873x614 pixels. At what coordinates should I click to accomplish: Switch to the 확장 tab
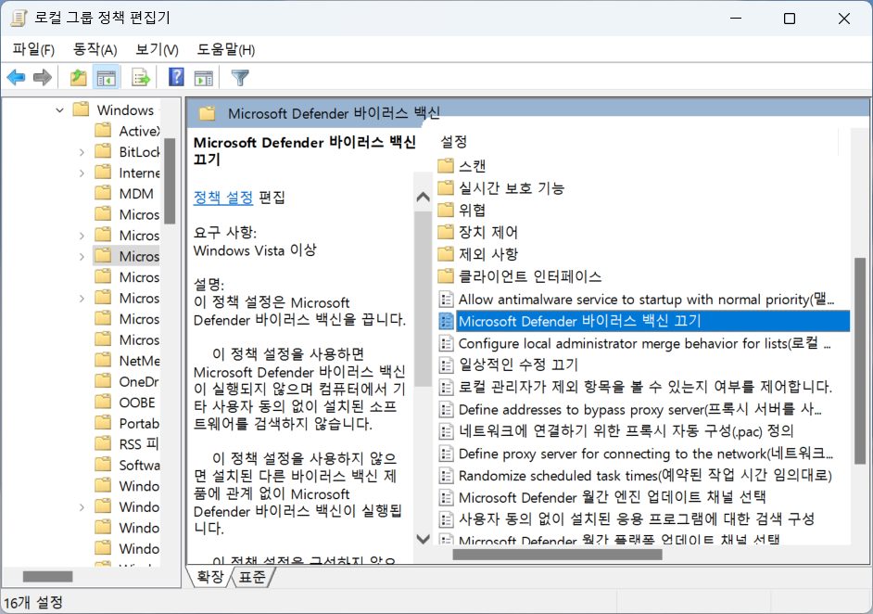point(209,577)
